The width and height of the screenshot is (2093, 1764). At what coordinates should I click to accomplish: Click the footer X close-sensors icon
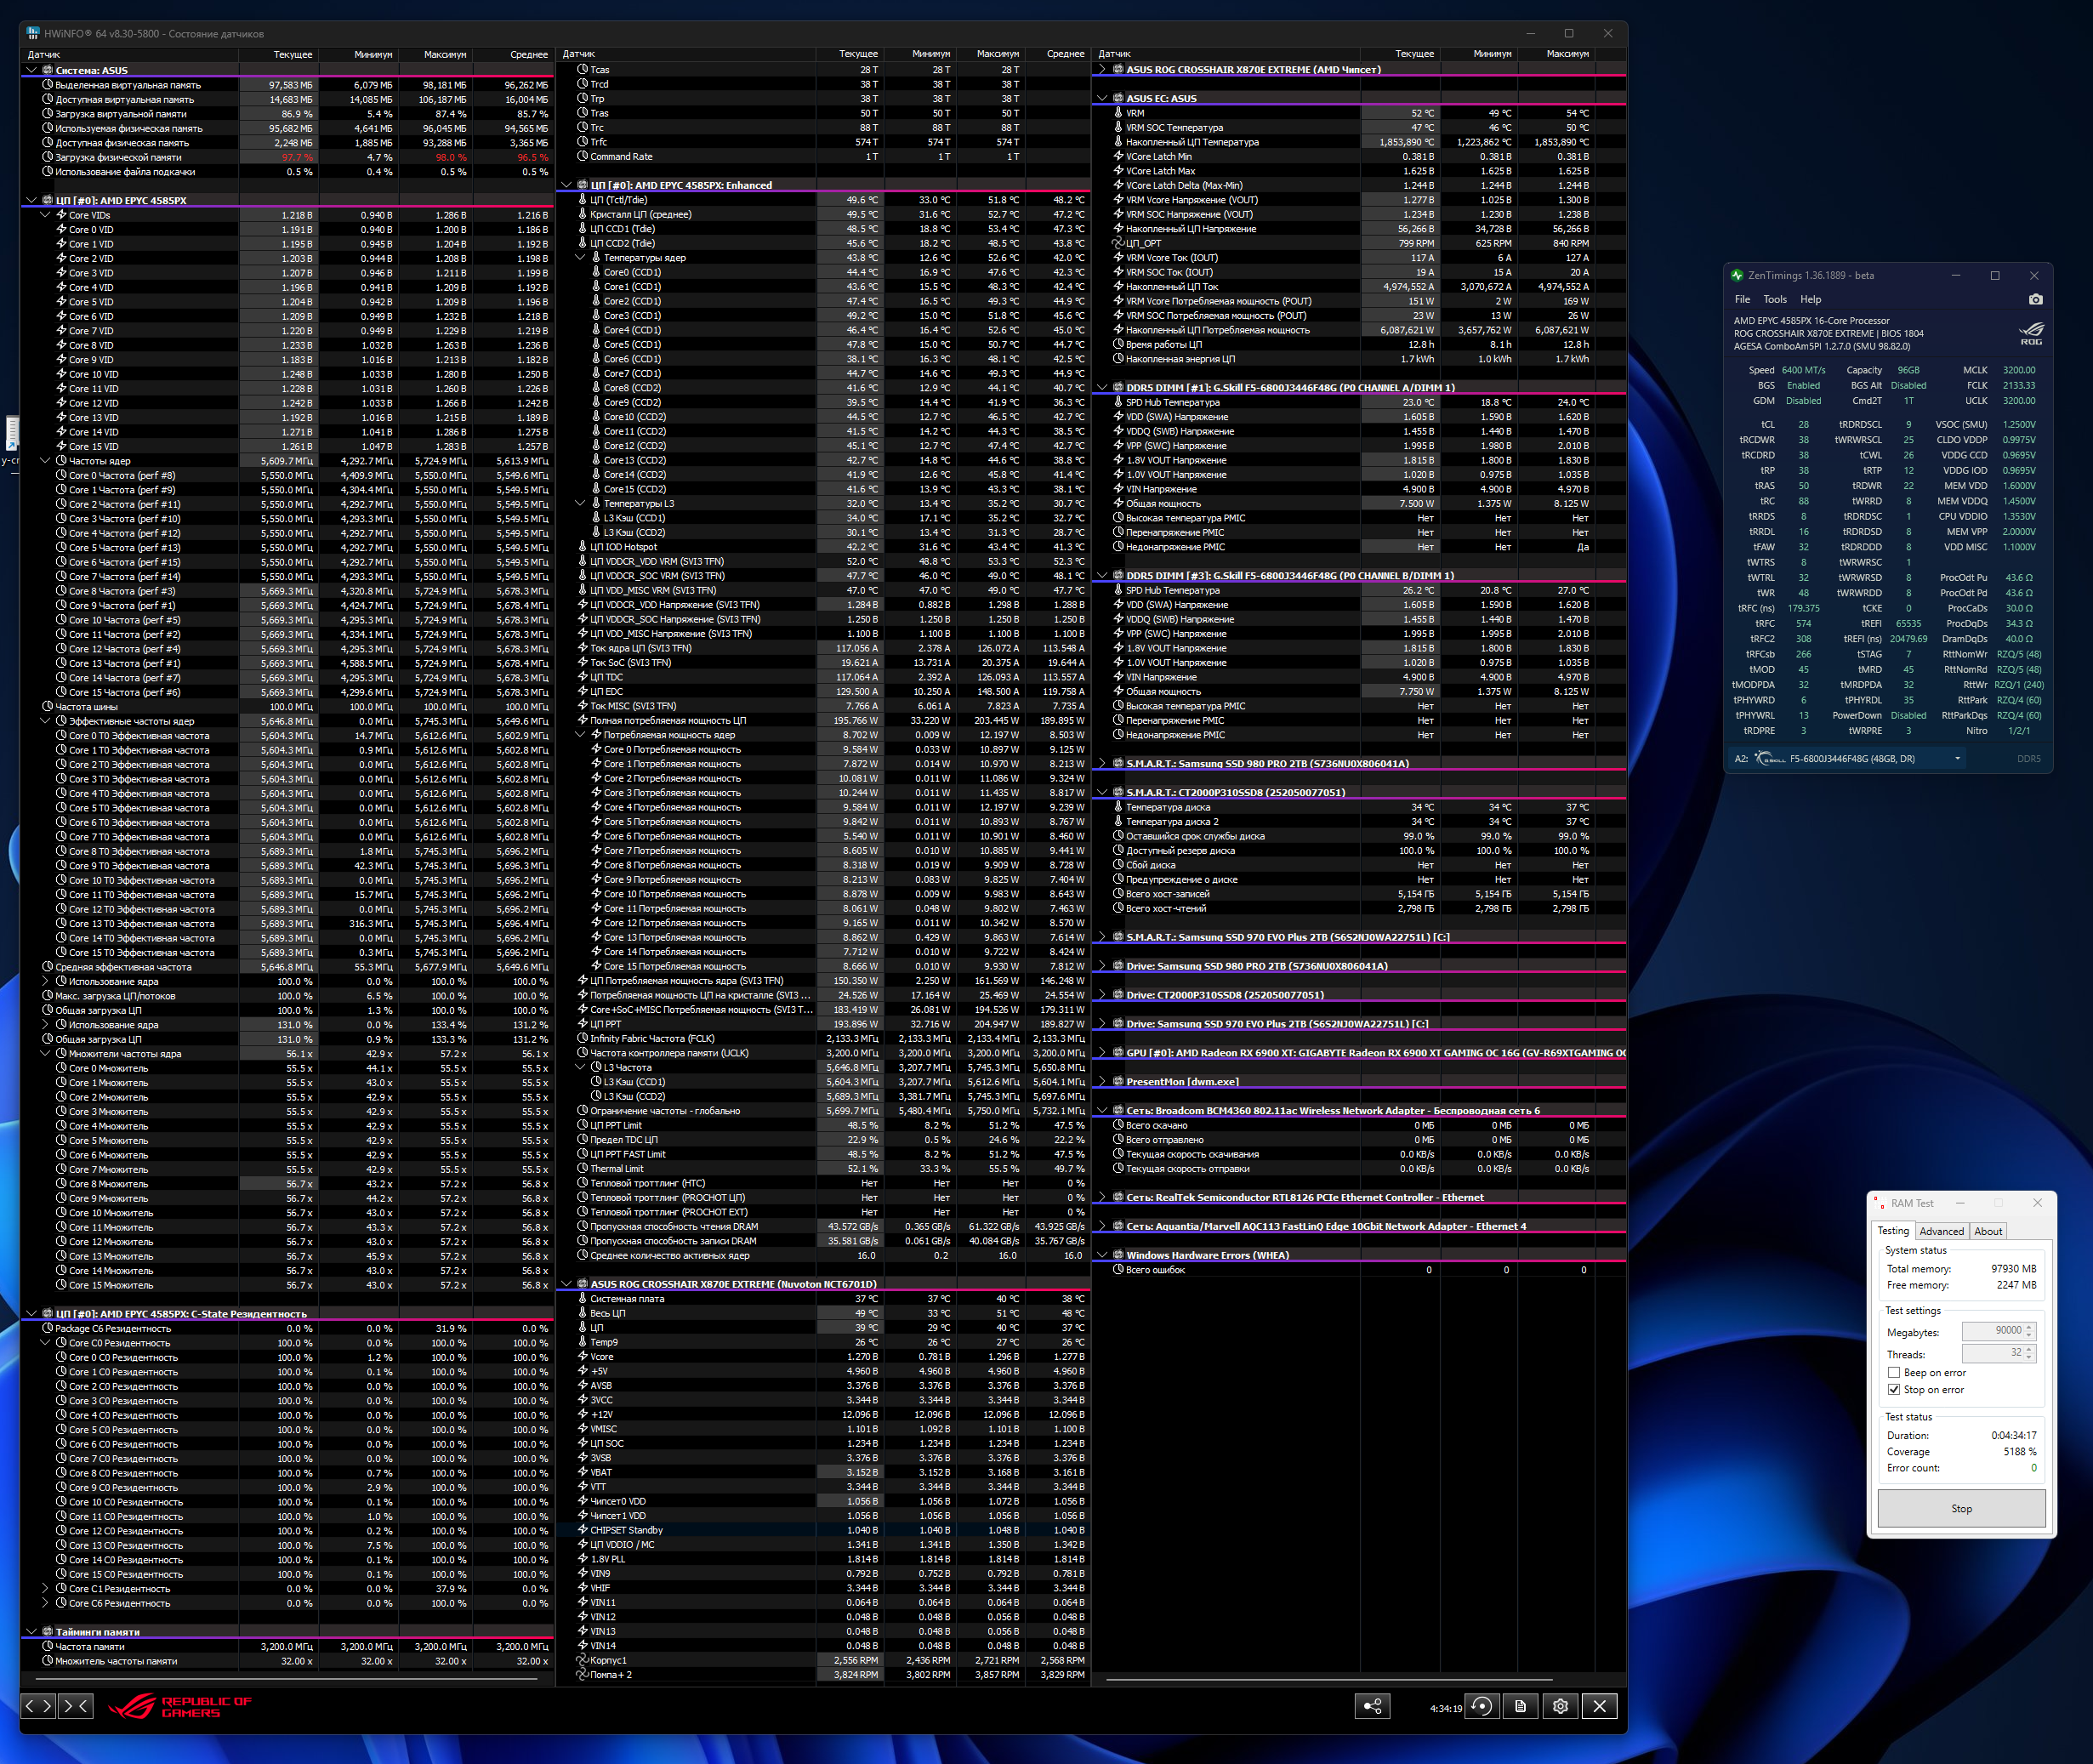(1599, 1706)
